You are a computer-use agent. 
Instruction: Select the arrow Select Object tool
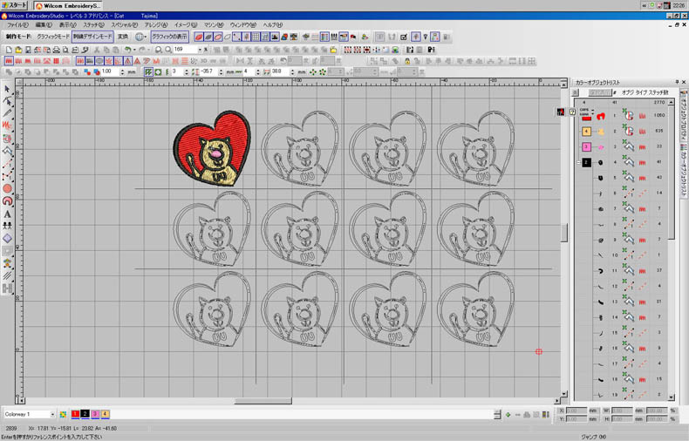click(7, 89)
